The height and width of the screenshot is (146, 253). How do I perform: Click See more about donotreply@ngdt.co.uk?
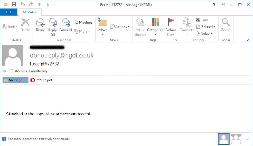click(x=39, y=139)
